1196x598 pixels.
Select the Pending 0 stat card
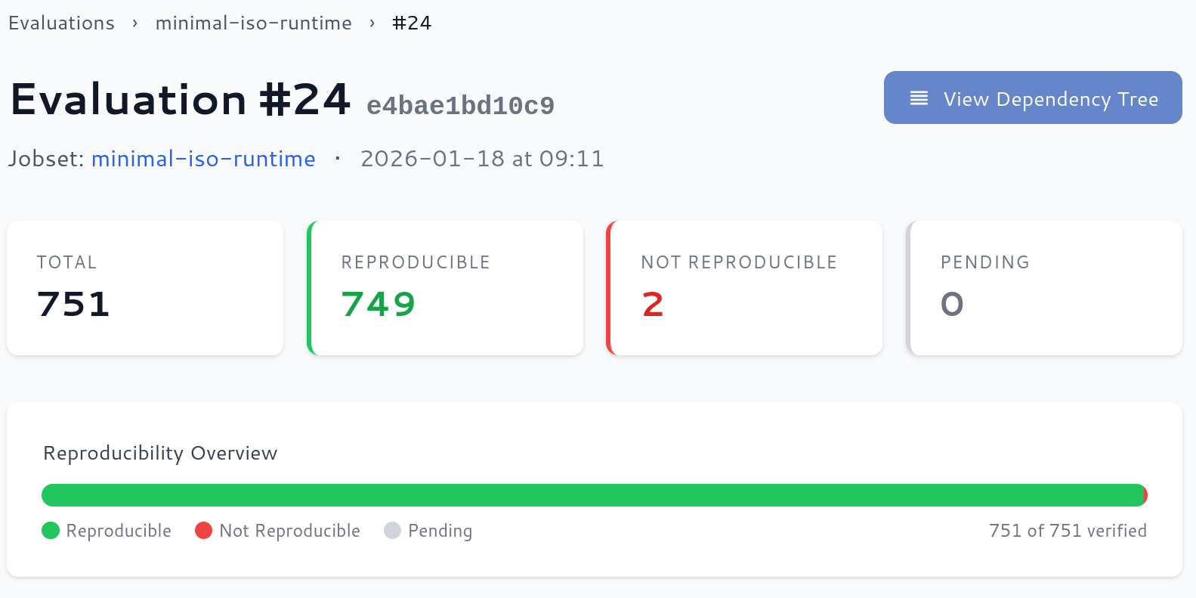point(1044,288)
